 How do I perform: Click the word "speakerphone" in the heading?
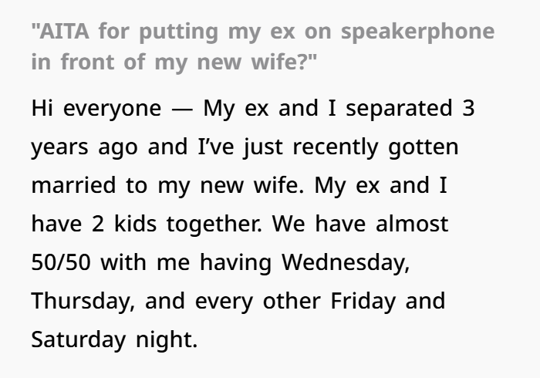tap(418, 32)
